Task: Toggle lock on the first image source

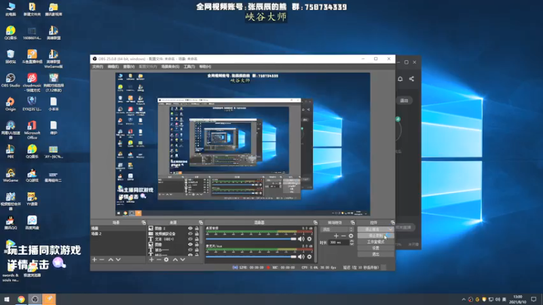Action: [x=197, y=228]
